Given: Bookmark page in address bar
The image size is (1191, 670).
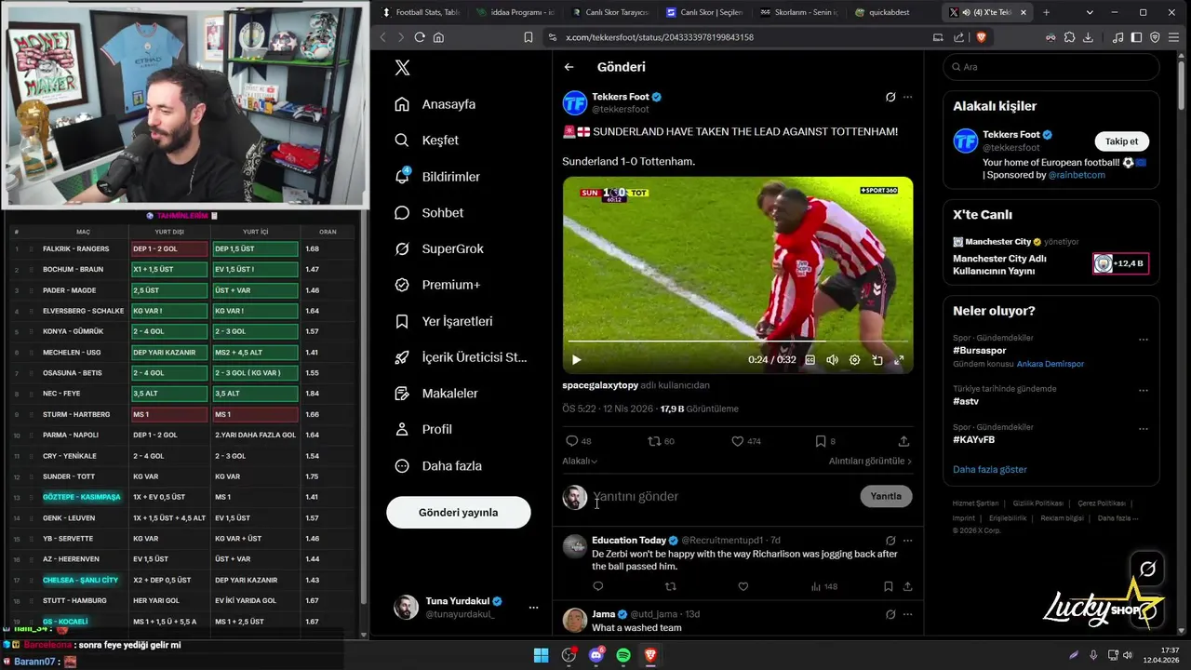Looking at the screenshot, I should 529,37.
